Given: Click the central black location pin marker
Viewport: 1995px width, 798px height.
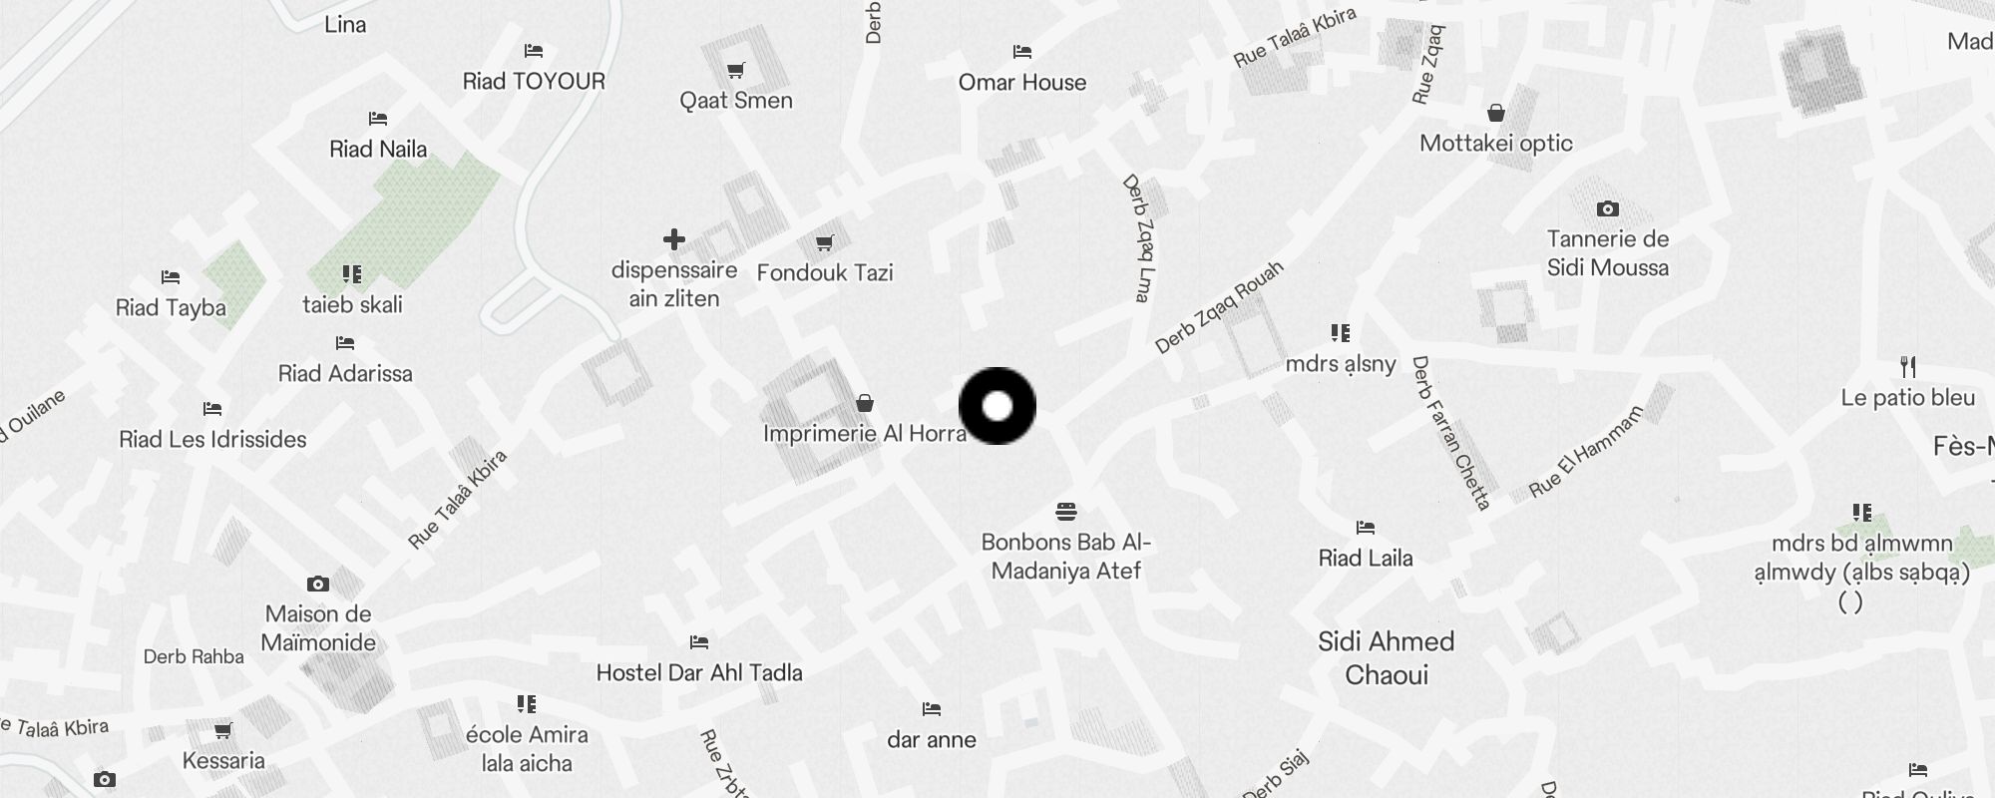Looking at the screenshot, I should click(x=997, y=406).
